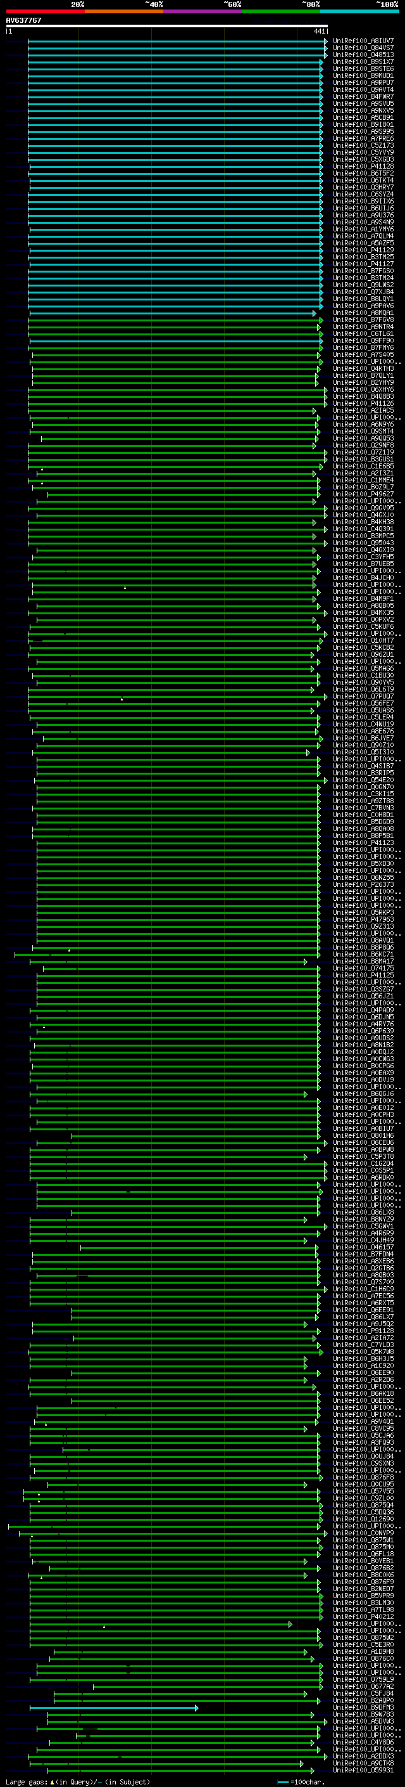Select hit label UniRef100_B9IIX6
Image resolution: width=405 pixels, height=1787 pixels.
pos(363,201)
